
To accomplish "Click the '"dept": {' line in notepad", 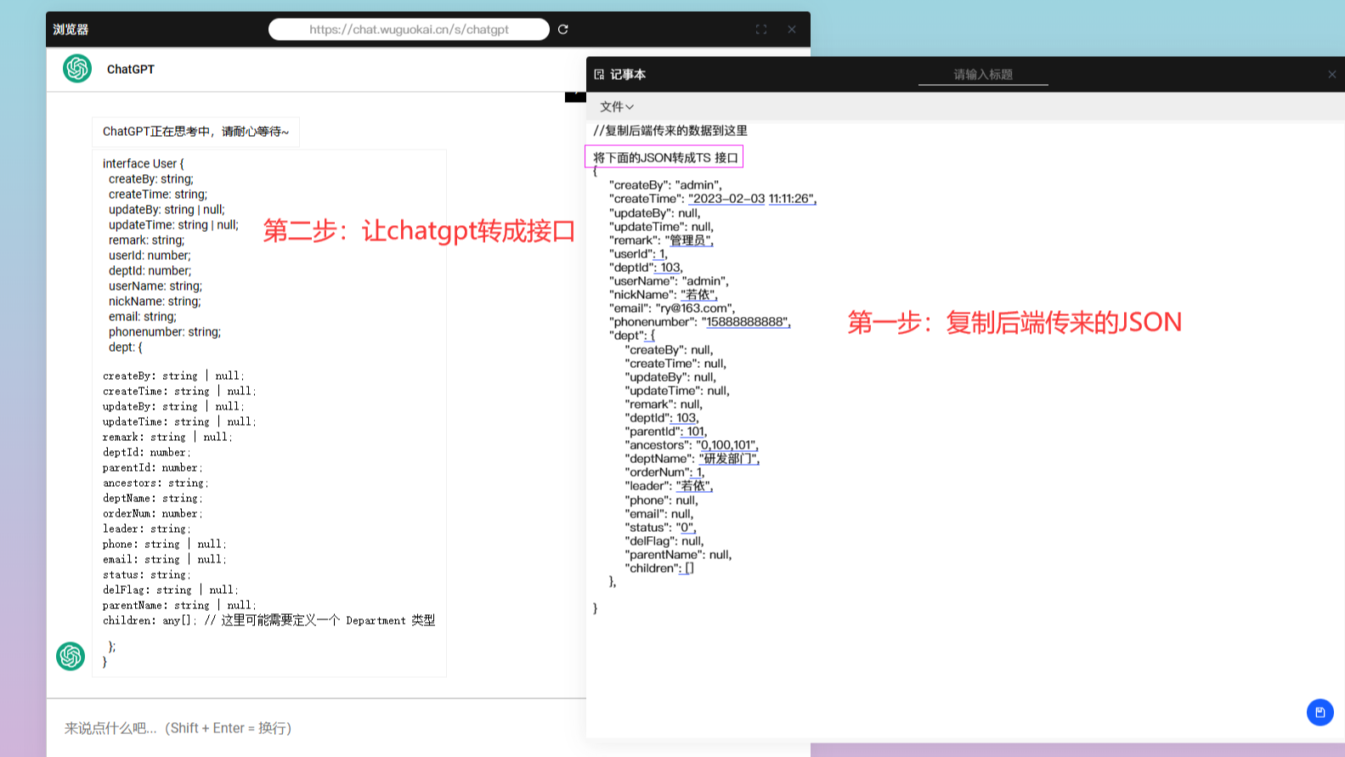I will pos(632,335).
